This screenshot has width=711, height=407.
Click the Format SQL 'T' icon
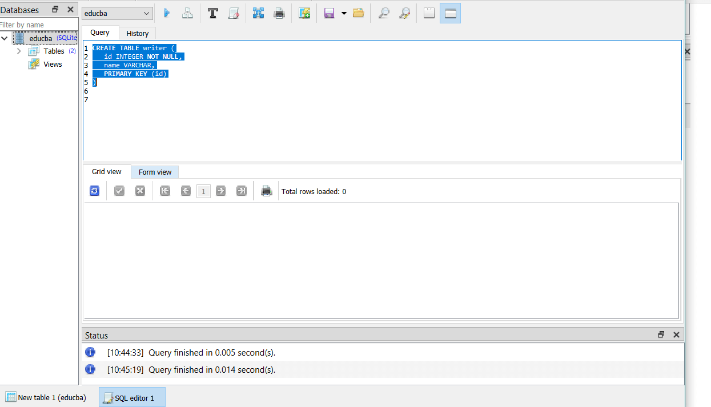pos(213,13)
